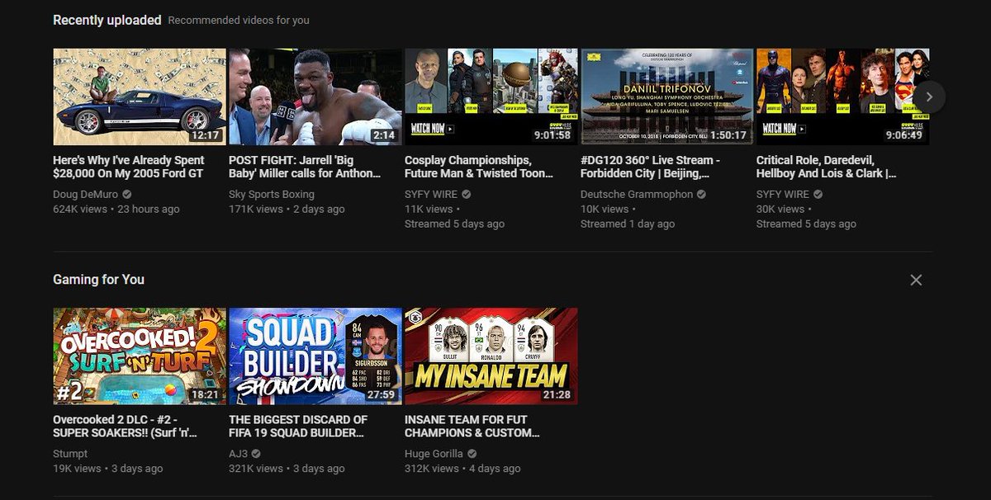The width and height of the screenshot is (991, 500).
Task: Click the next arrow on Recently uploaded row
Action: pos(929,97)
